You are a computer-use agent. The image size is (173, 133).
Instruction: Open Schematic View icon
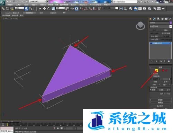144,9
